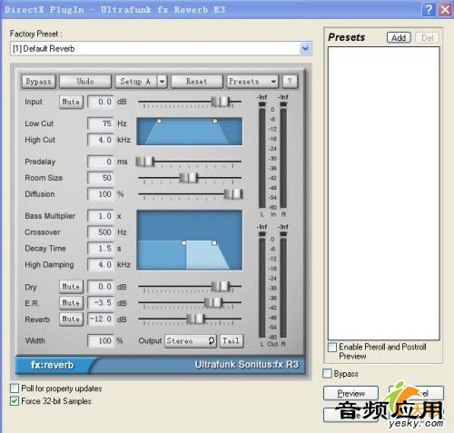Uncheck Force 32-bit Samples
The width and height of the screenshot is (454, 433).
[15, 401]
